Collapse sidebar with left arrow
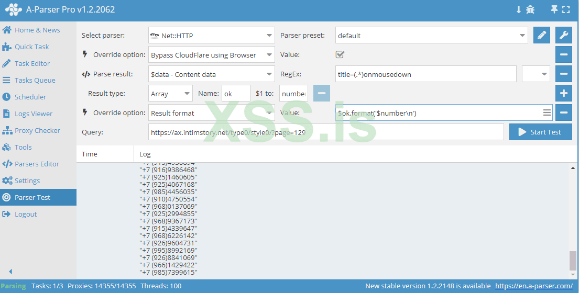The width and height of the screenshot is (579, 293). click(10, 272)
